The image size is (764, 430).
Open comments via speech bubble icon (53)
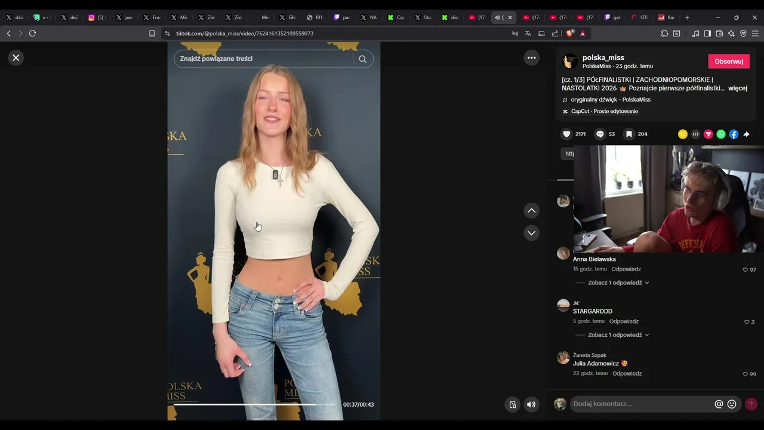600,134
